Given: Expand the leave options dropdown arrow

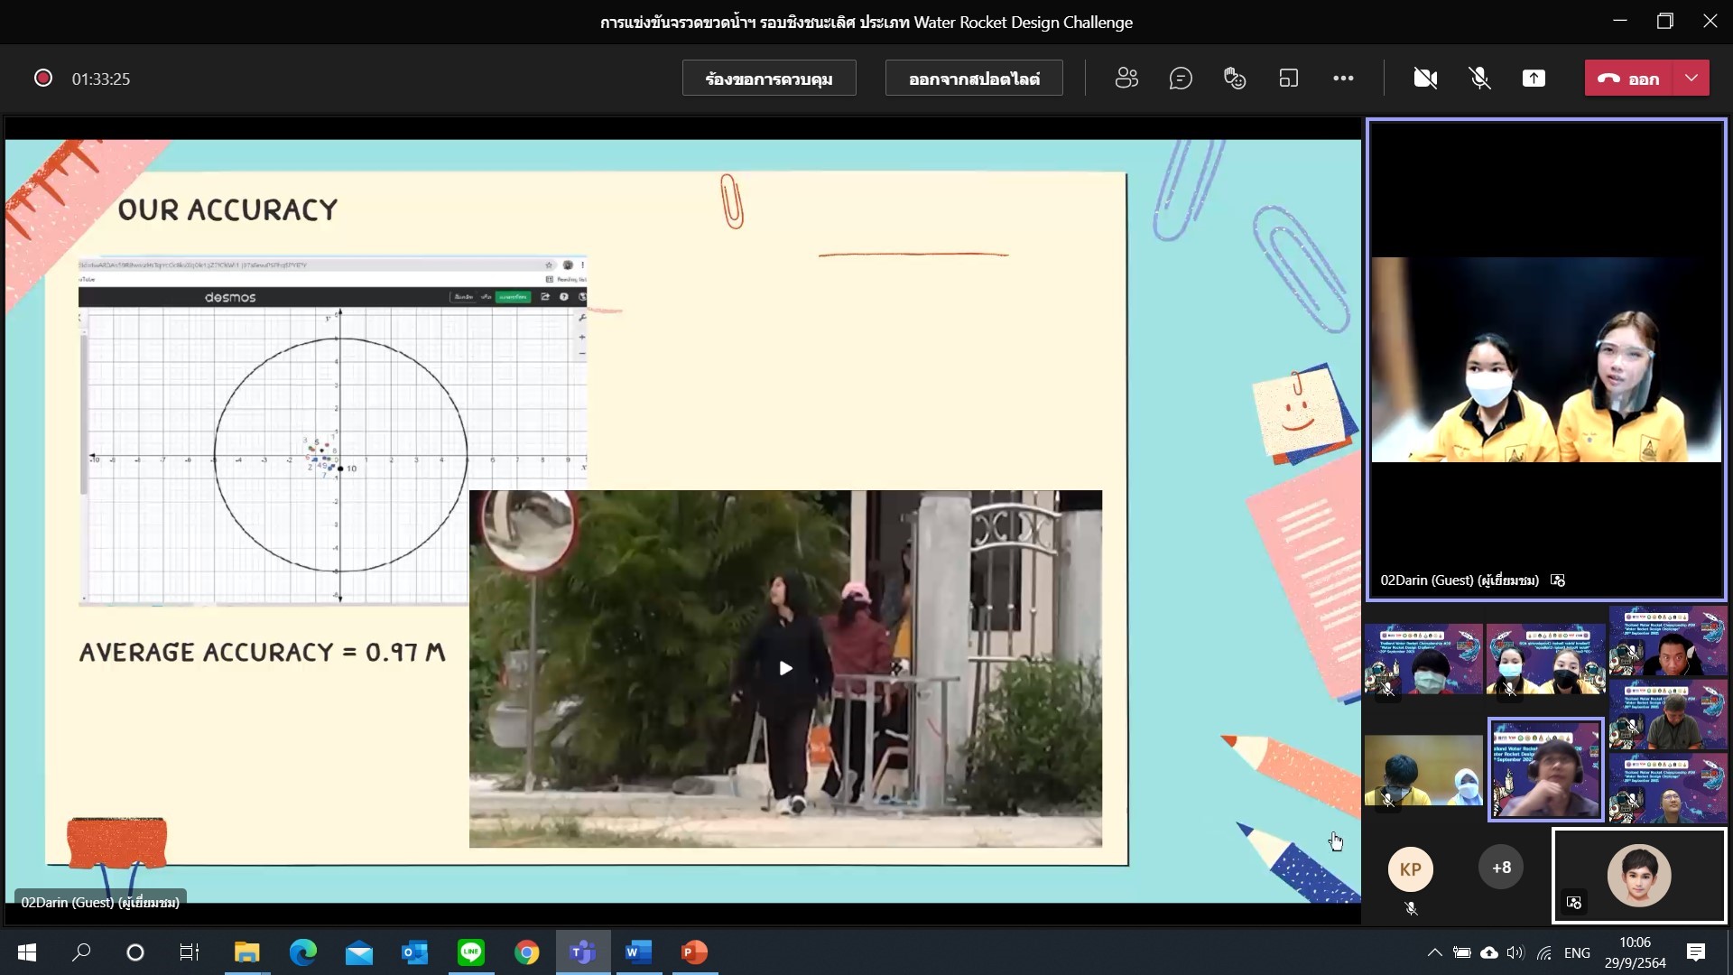Looking at the screenshot, I should pyautogui.click(x=1691, y=79).
